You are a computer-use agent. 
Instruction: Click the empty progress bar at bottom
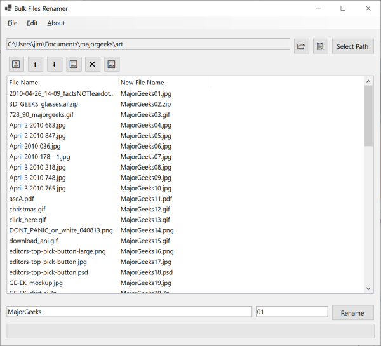pyautogui.click(x=190, y=331)
